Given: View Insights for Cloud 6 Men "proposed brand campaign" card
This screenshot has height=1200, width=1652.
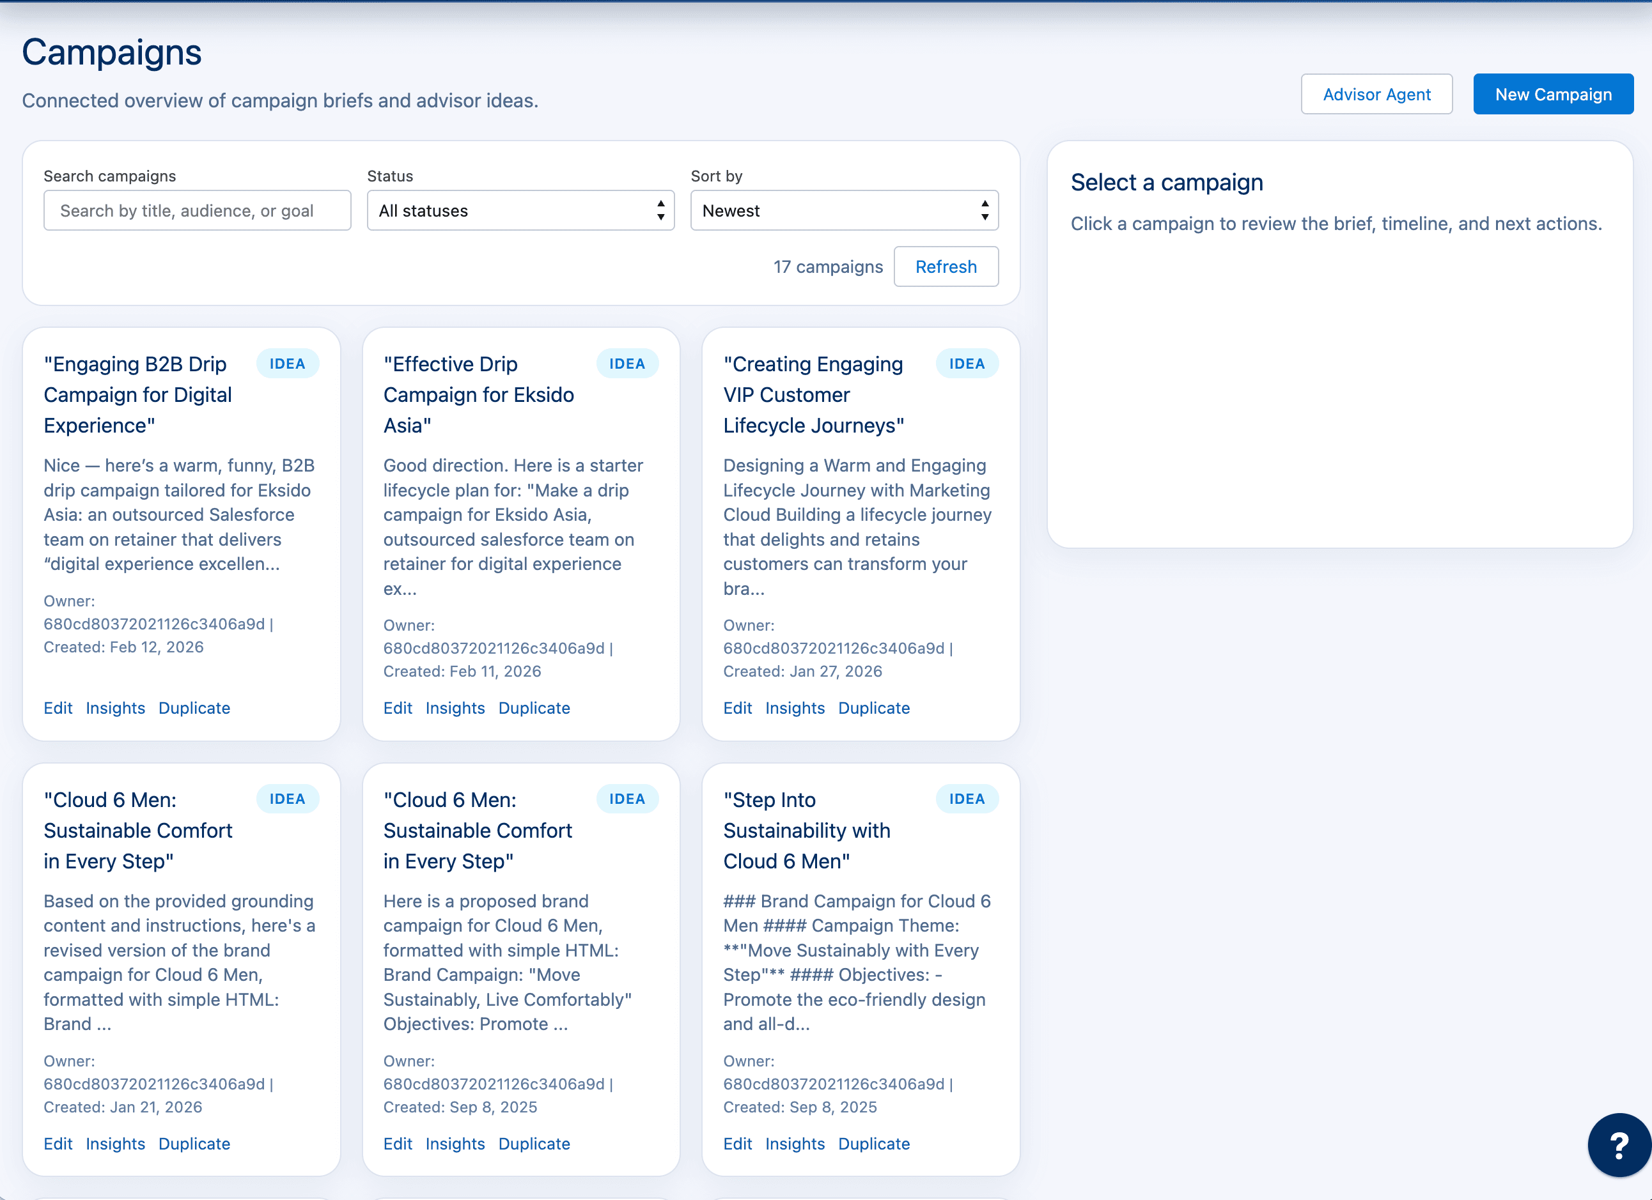Looking at the screenshot, I should tap(455, 1143).
